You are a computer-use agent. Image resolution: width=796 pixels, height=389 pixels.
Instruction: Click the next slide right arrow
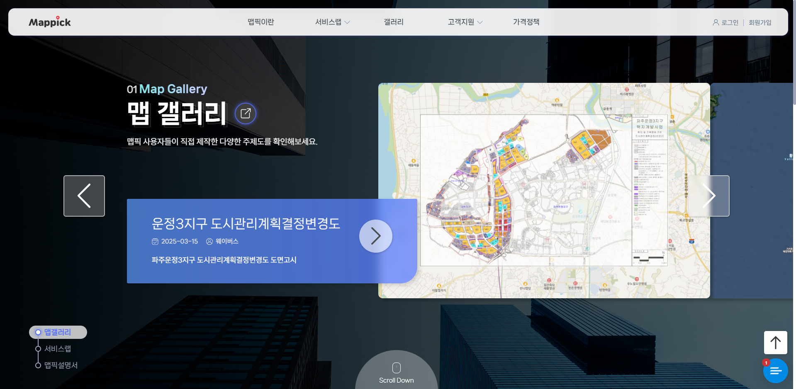[709, 196]
